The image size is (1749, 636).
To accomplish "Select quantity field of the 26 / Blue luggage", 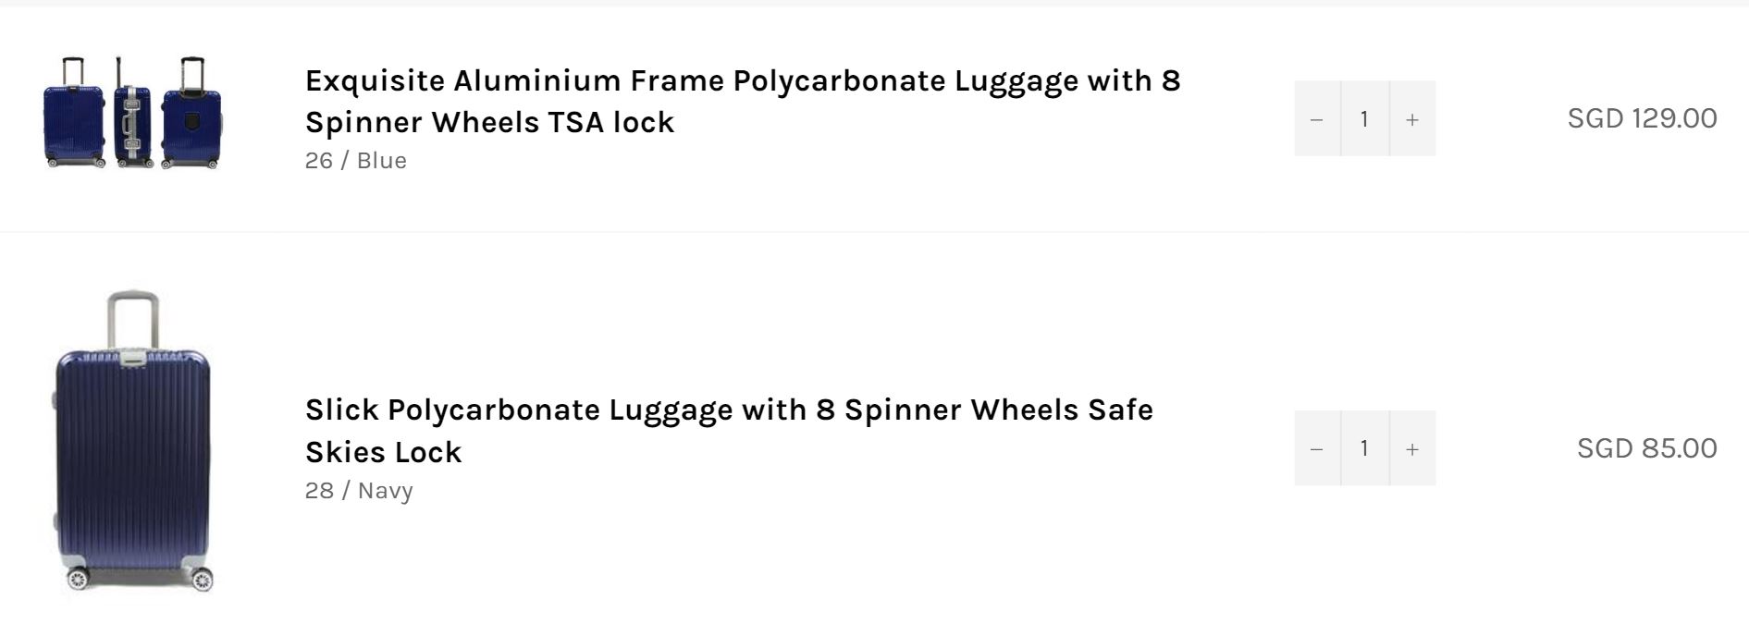I will pyautogui.click(x=1364, y=118).
